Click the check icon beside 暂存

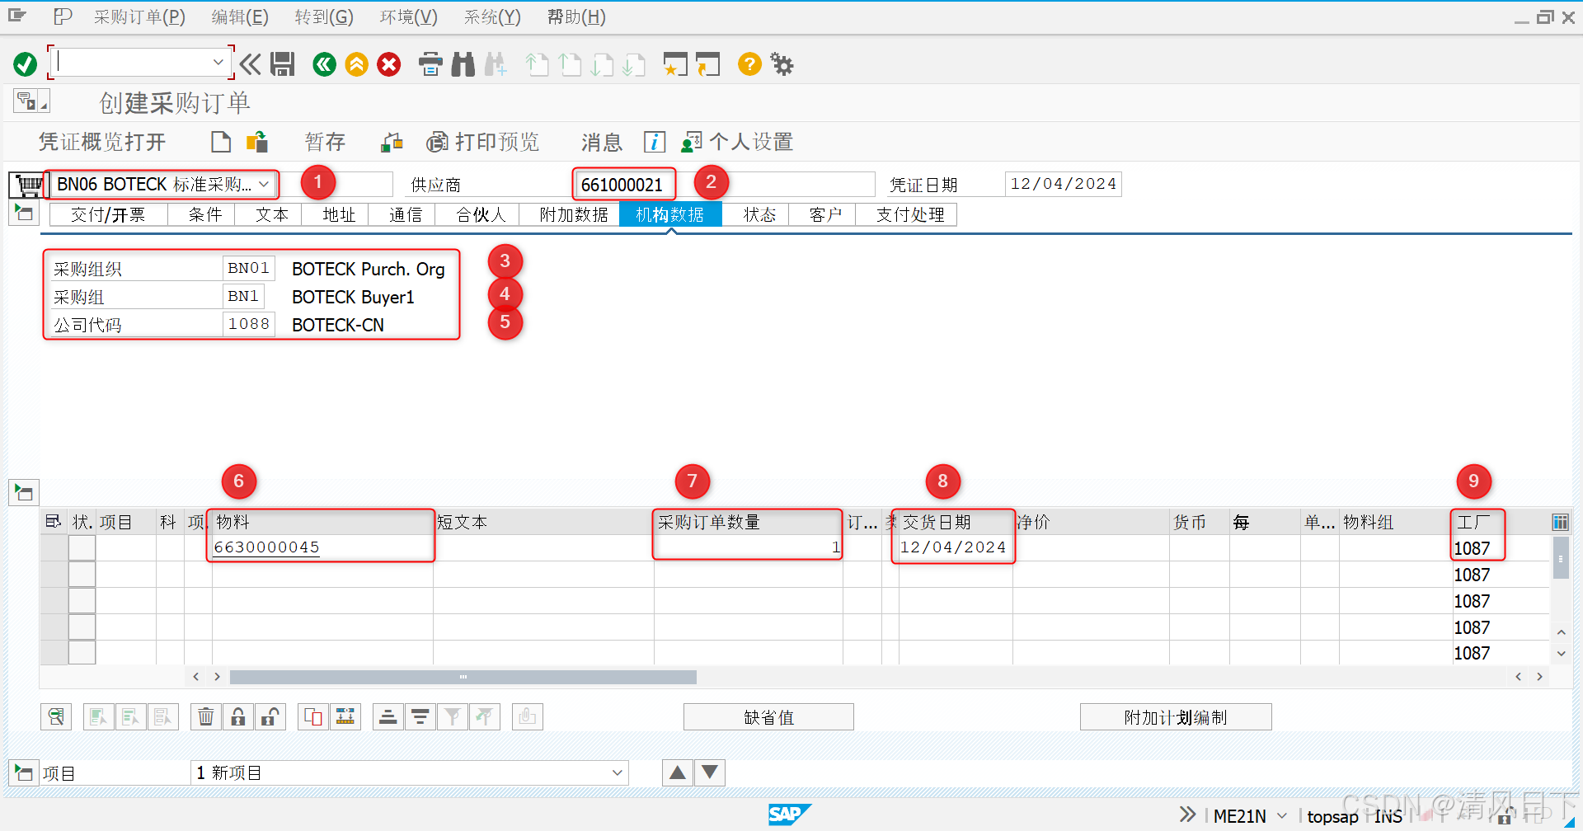[x=392, y=143]
